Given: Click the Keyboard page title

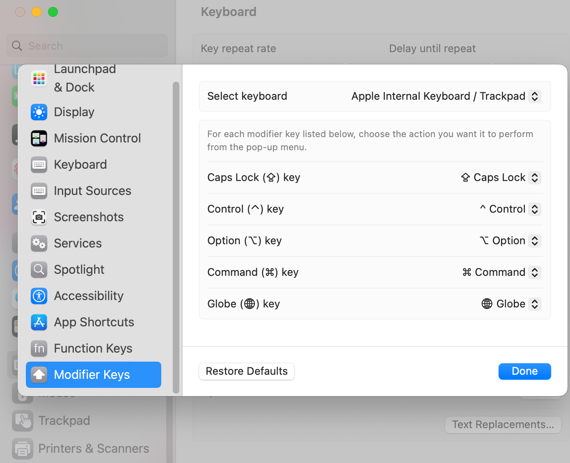Looking at the screenshot, I should pyautogui.click(x=229, y=12).
